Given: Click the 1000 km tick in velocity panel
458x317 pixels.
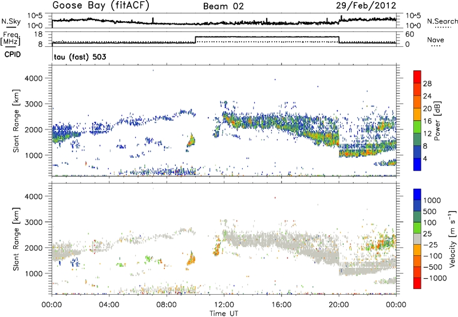Looking at the screenshot, I should pos(34,274).
